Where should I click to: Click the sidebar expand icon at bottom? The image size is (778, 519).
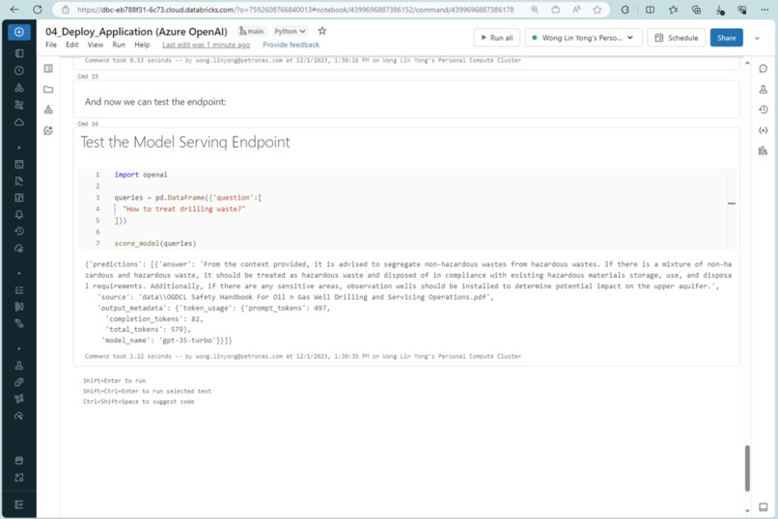[x=19, y=505]
